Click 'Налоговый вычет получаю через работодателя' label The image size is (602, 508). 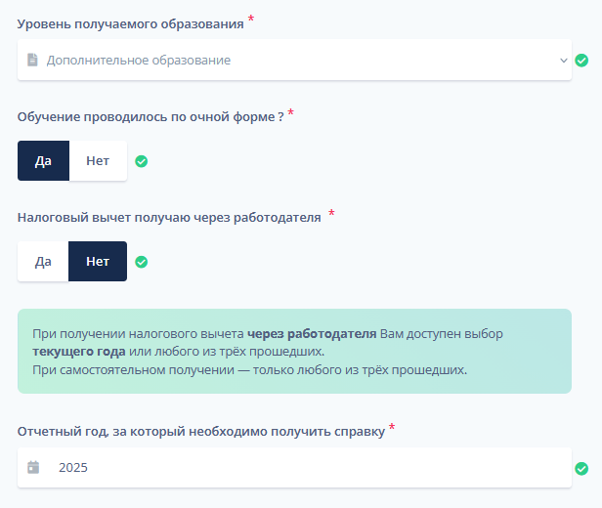pyautogui.click(x=169, y=217)
